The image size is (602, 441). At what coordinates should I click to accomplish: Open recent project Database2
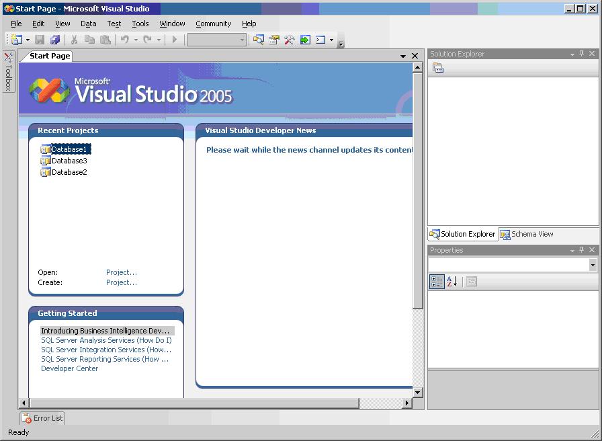click(64, 172)
